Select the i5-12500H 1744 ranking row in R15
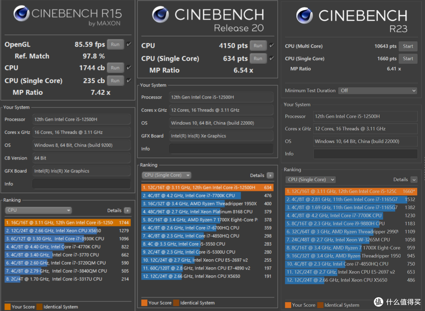 pyautogui.click(x=68, y=222)
